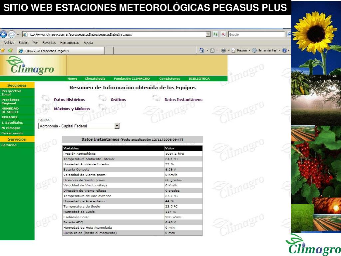Click the RSS feeds icon
This screenshot has height=256, width=341.
tap(212, 51)
